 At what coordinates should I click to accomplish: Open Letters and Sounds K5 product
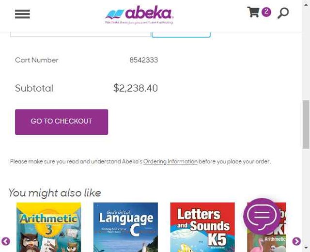[202, 227]
